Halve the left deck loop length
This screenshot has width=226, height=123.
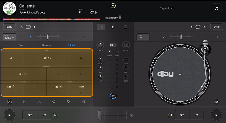(22, 27)
